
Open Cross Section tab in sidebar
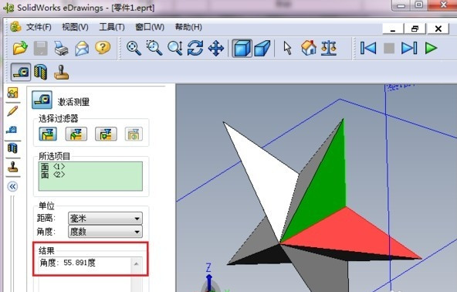pyautogui.click(x=12, y=148)
